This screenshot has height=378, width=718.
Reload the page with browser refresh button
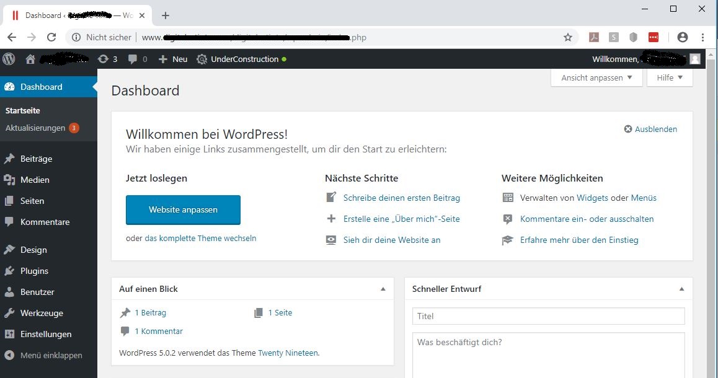[x=51, y=37]
